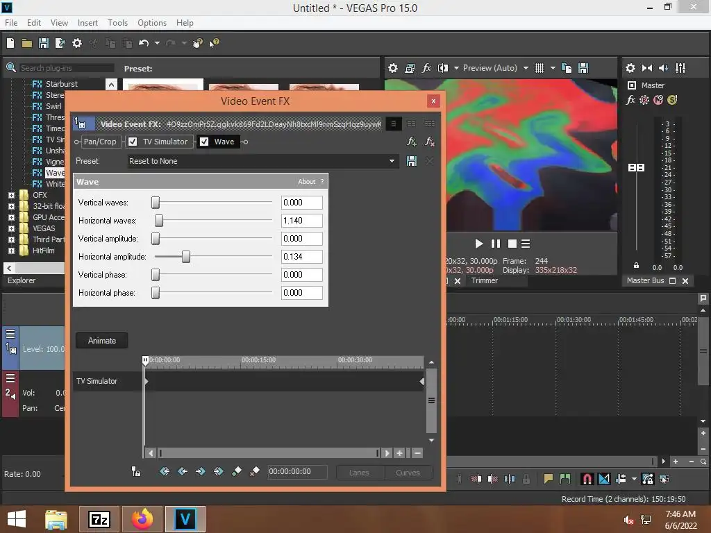711x533 pixels.
Task: Click the Remove Selected Plug-In icon
Action: click(429, 142)
